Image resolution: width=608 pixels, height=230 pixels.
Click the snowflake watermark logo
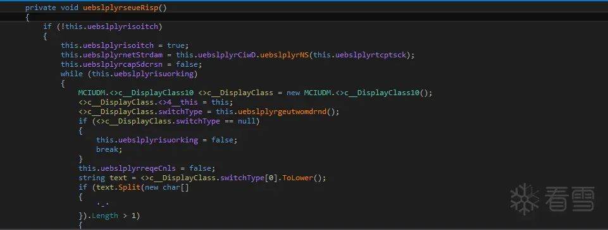click(x=524, y=199)
